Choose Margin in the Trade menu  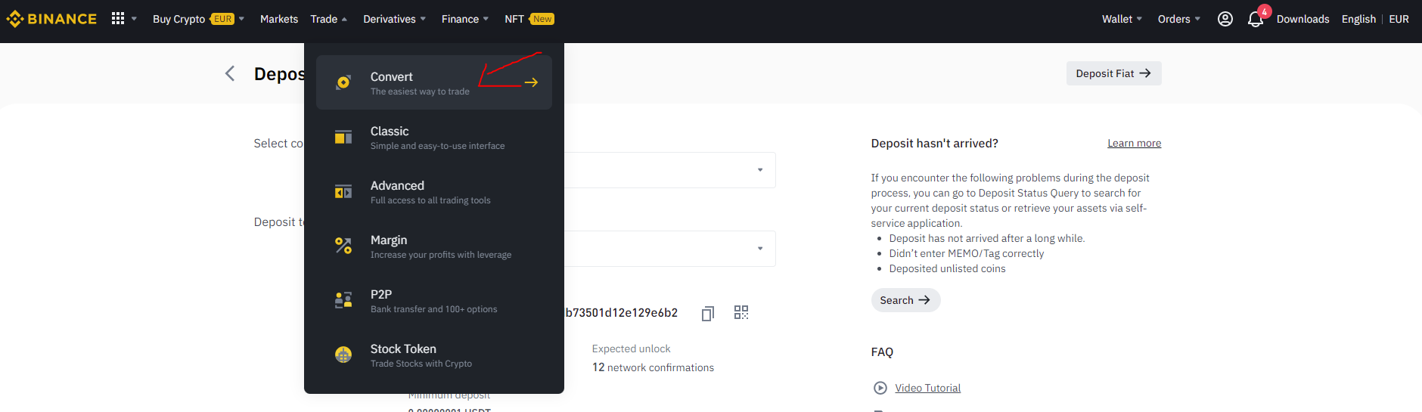(434, 246)
